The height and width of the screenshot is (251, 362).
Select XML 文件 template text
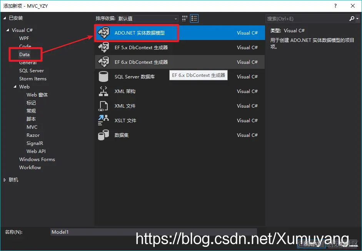pos(125,106)
